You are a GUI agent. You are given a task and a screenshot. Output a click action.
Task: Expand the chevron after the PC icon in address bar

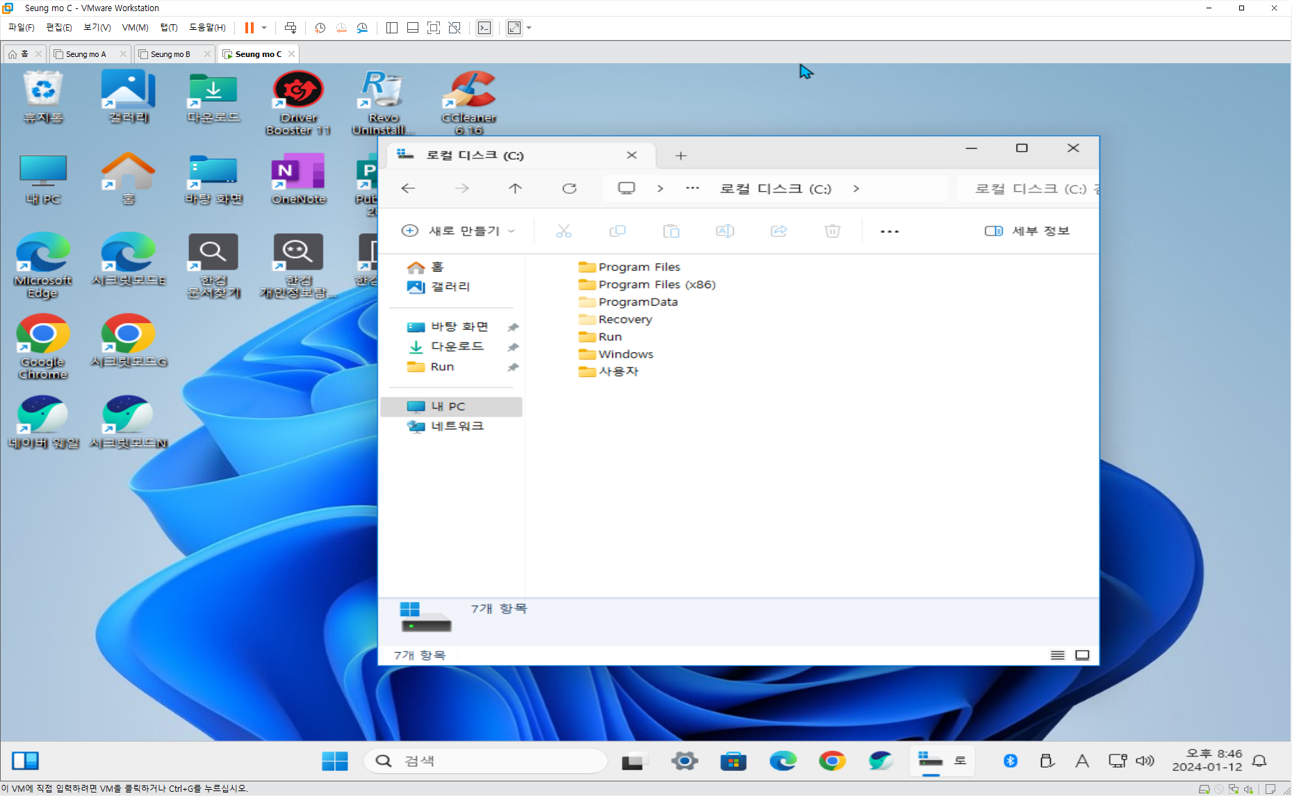[660, 188]
